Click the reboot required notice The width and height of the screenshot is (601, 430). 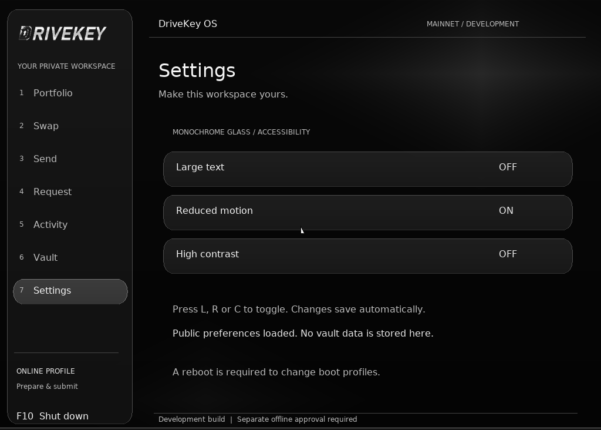point(276,372)
